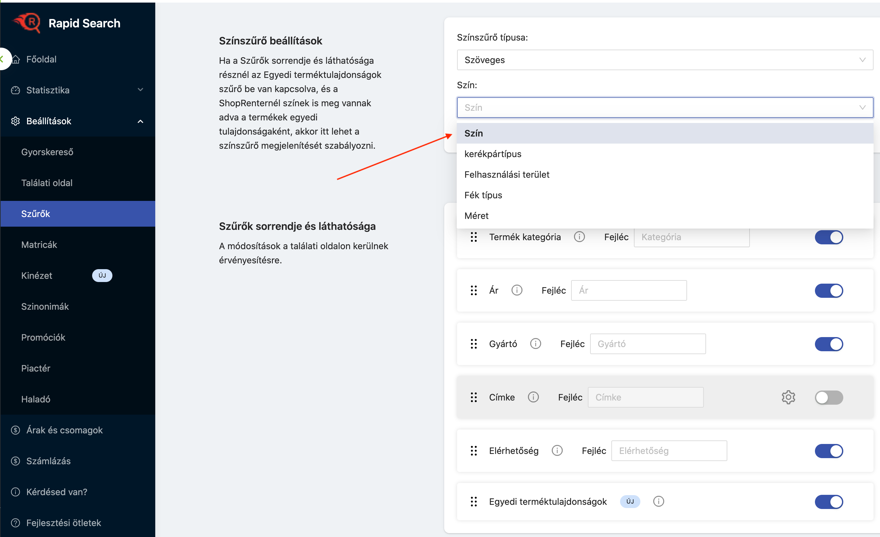Click the Gyártó Fejléc input field

[x=647, y=344]
